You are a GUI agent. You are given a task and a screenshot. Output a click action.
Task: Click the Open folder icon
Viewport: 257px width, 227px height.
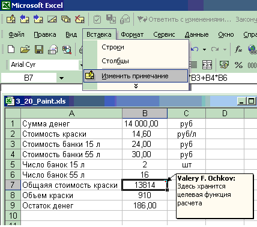point(25,49)
